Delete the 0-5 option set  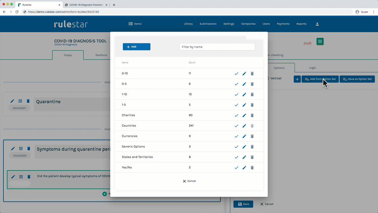point(252,84)
